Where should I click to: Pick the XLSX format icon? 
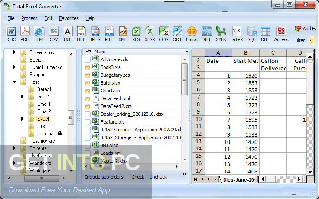[150, 34]
